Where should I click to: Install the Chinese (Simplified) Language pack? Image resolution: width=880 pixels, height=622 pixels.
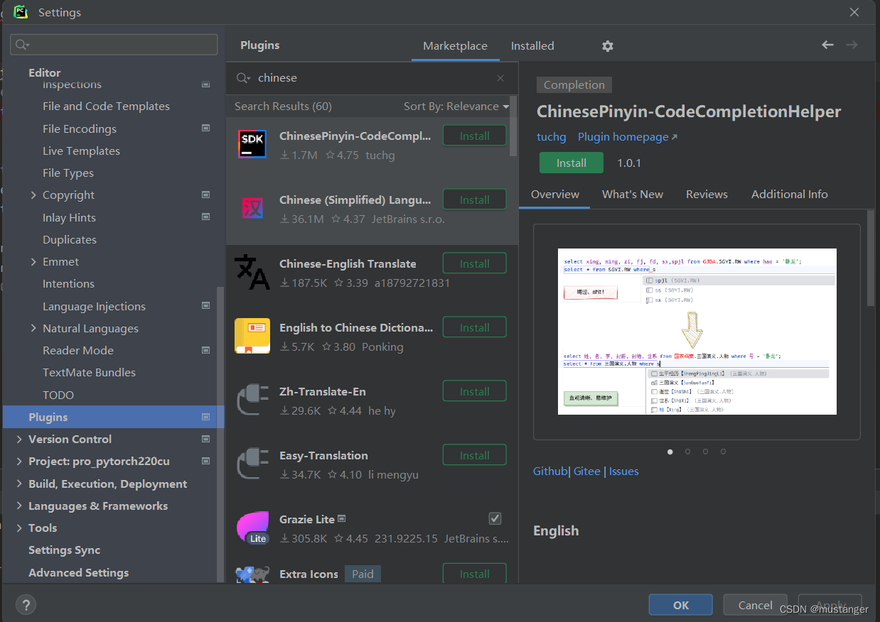tap(474, 200)
